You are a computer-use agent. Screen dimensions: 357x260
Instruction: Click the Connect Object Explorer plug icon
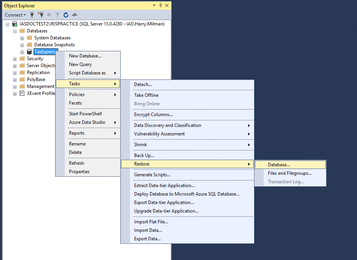pos(32,15)
